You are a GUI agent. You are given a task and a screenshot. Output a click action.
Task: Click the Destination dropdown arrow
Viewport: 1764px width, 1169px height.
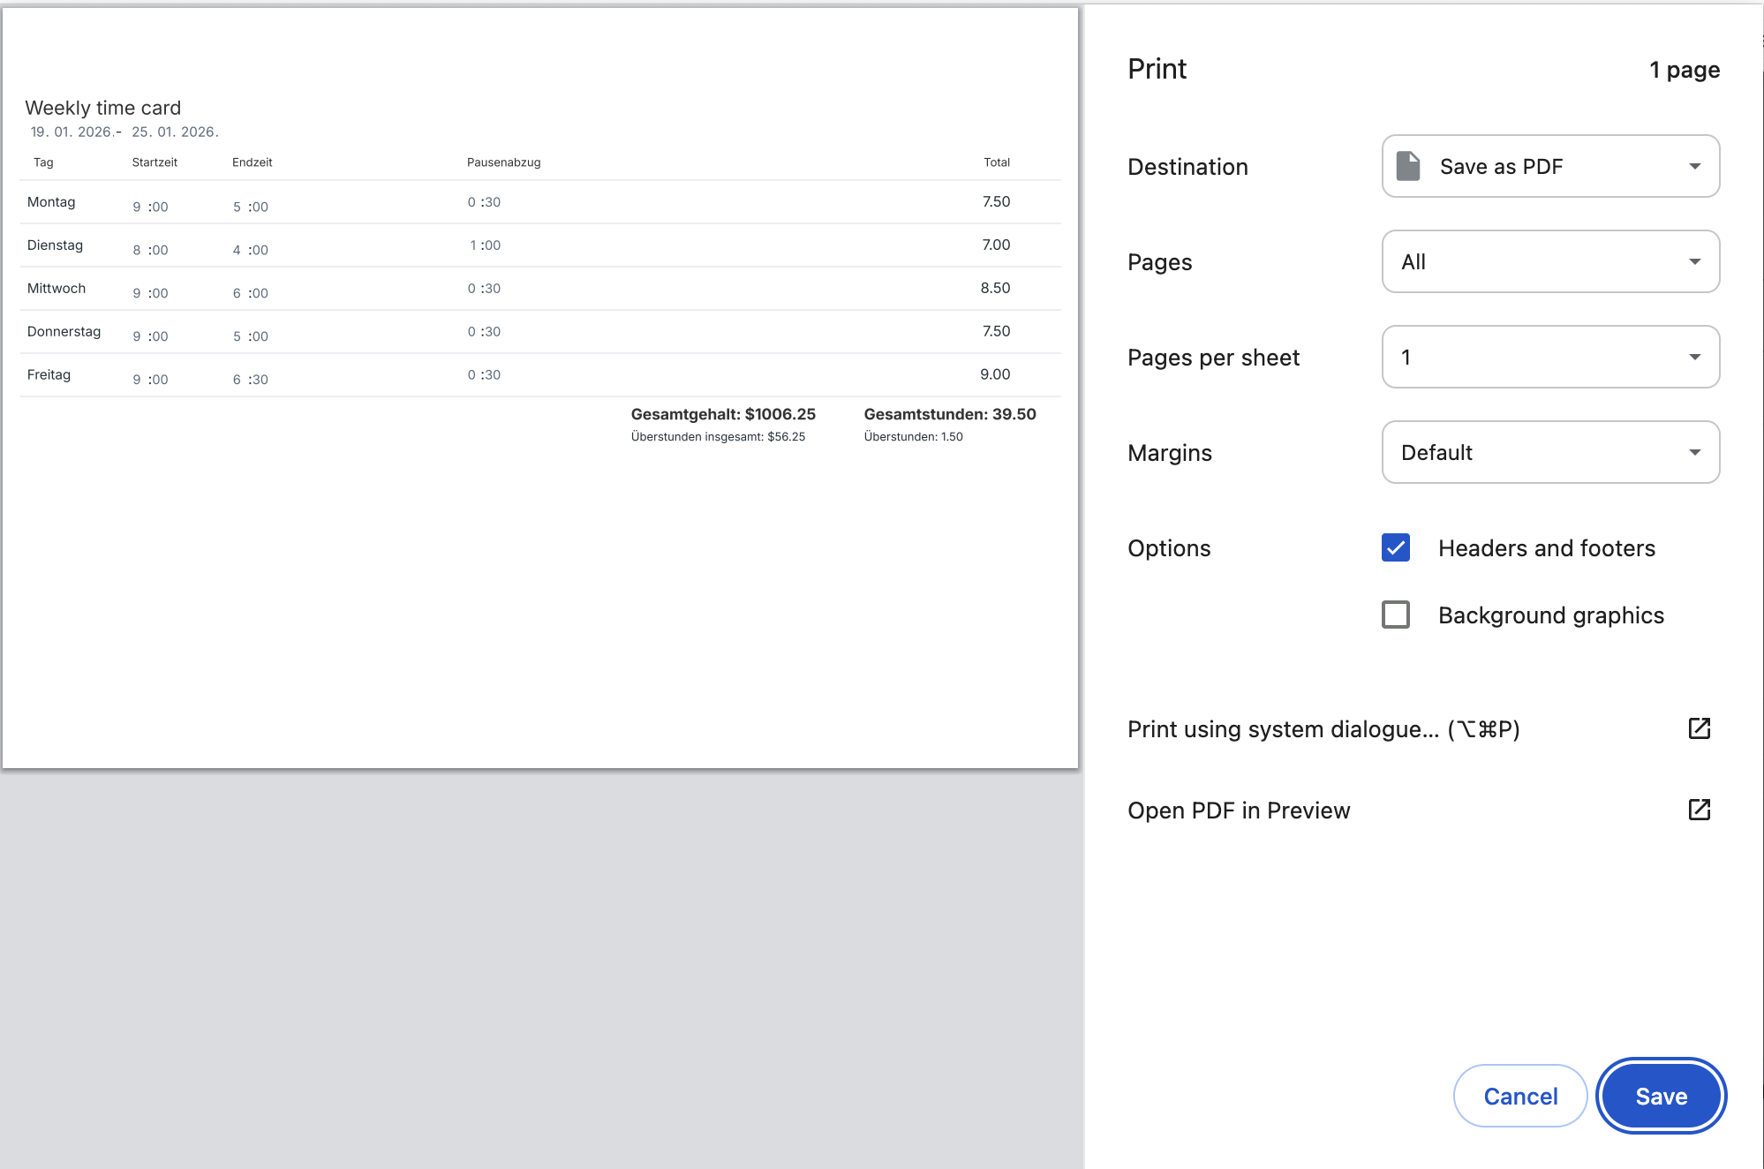coord(1694,165)
